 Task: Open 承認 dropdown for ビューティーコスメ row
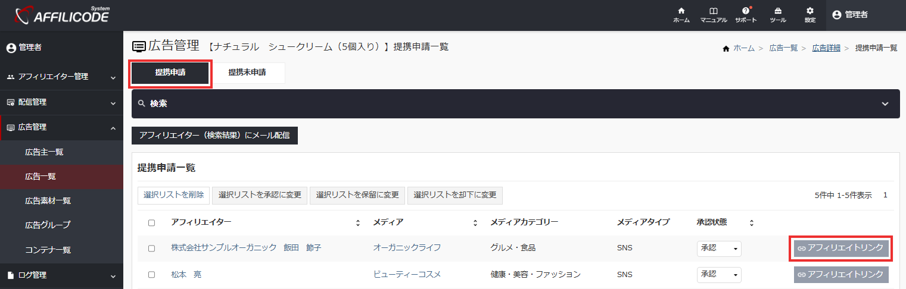[x=719, y=275]
